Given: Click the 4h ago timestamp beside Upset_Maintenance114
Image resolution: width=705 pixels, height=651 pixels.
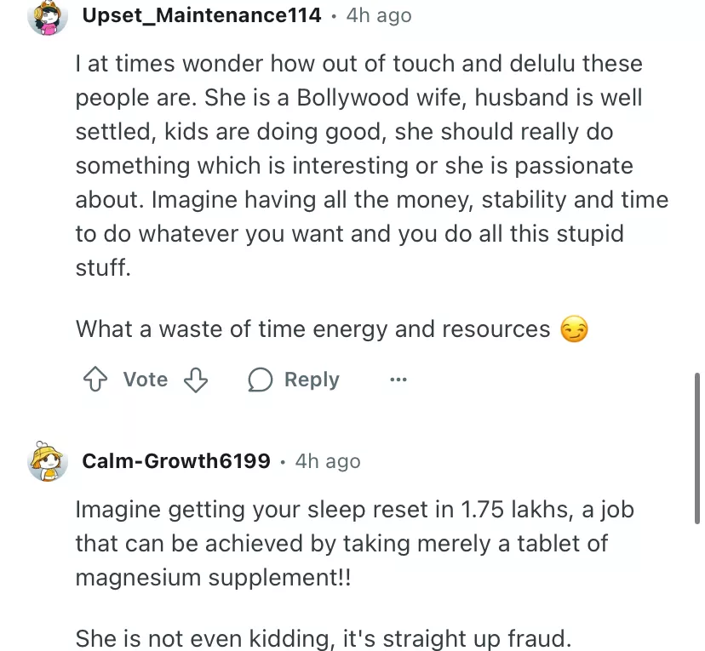Looking at the screenshot, I should tap(378, 15).
